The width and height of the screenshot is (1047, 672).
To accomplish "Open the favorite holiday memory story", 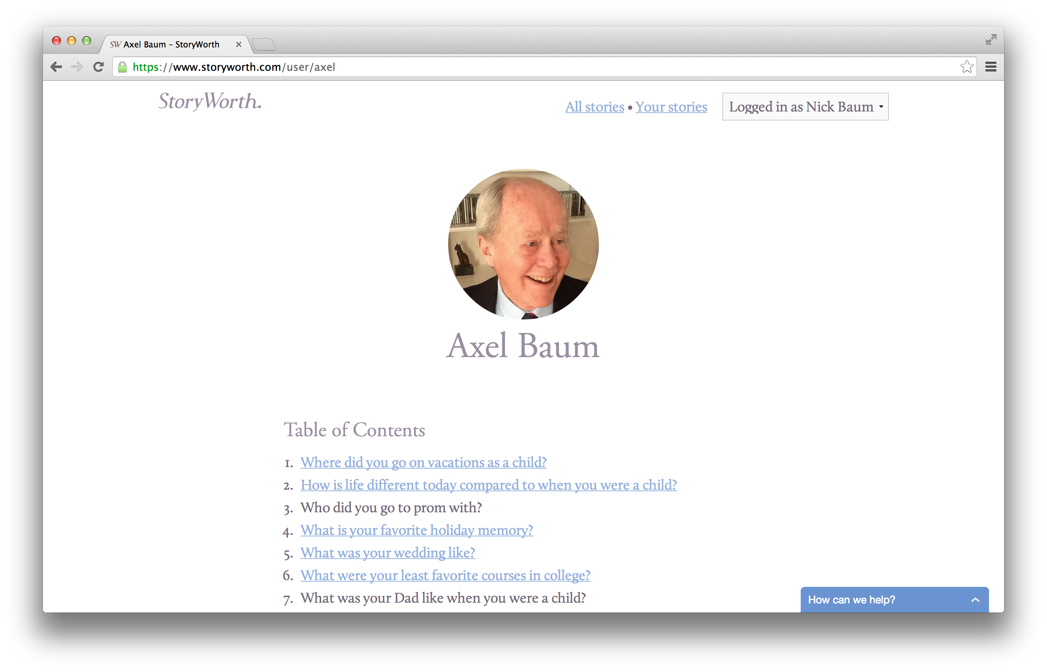I will (417, 530).
